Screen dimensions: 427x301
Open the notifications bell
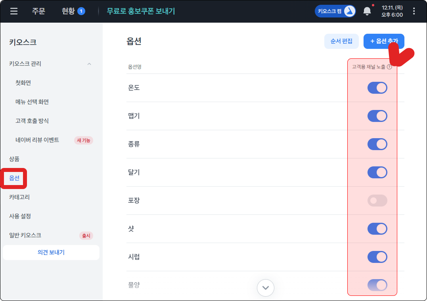(368, 11)
